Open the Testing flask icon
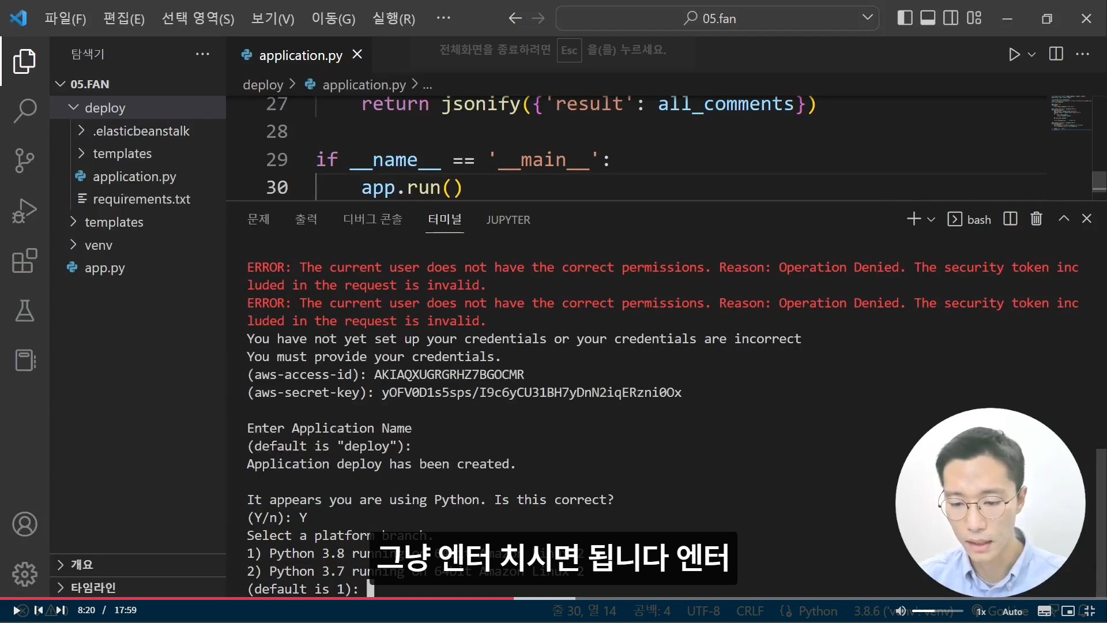Image resolution: width=1107 pixels, height=623 pixels. click(x=24, y=310)
